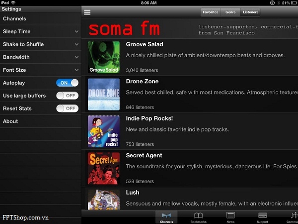Enable the Use large buffers switch
298x224 pixels.
click(x=67, y=96)
